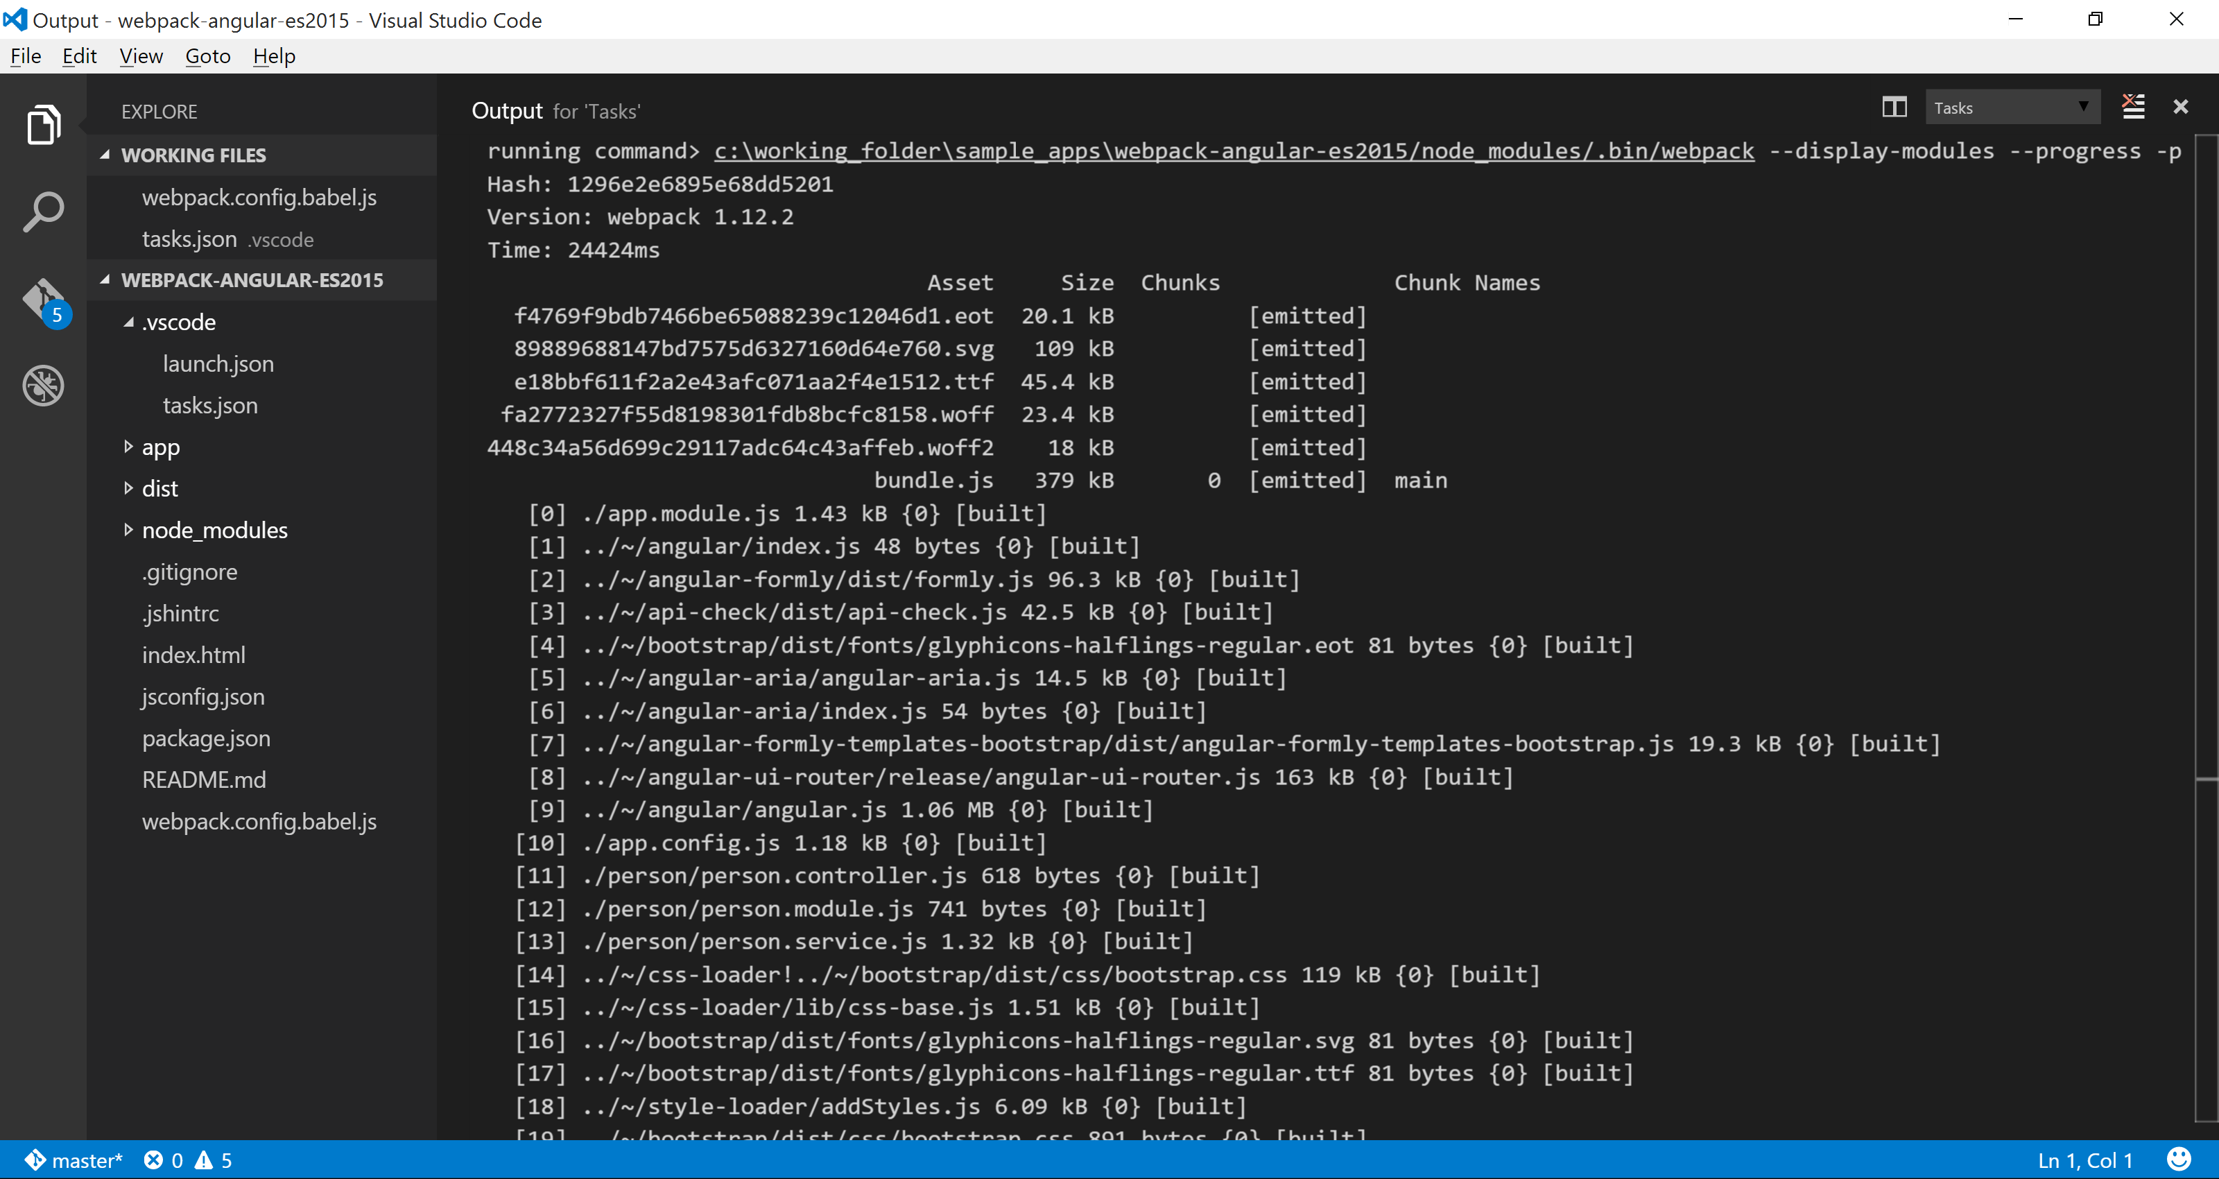This screenshot has width=2219, height=1179.
Task: Split the editor using the layout icon
Action: (x=1895, y=107)
